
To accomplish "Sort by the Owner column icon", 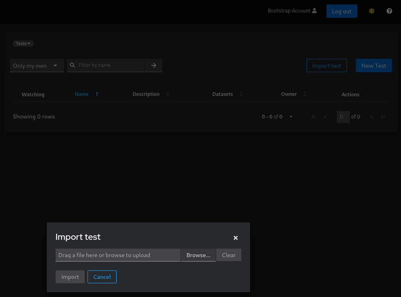I will (305, 94).
